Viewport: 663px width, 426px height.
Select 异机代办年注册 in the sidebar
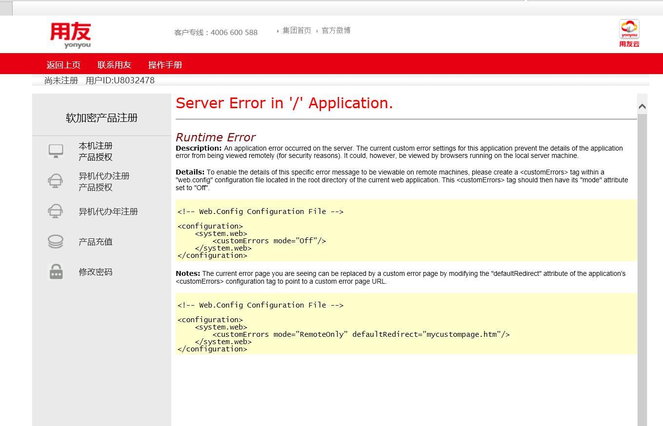[x=108, y=212]
